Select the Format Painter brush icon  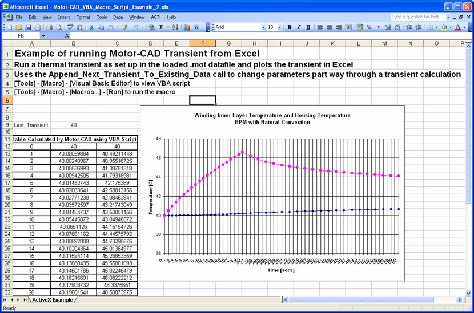pyautogui.click(x=124, y=27)
